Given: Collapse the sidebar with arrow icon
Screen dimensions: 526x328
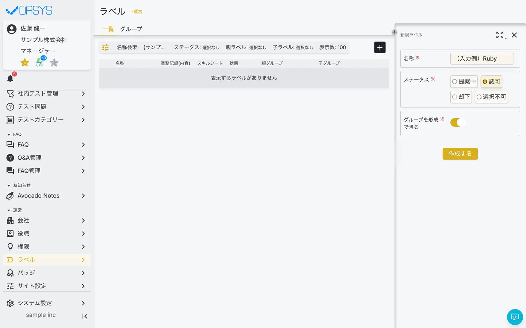Looking at the screenshot, I should tap(85, 316).
